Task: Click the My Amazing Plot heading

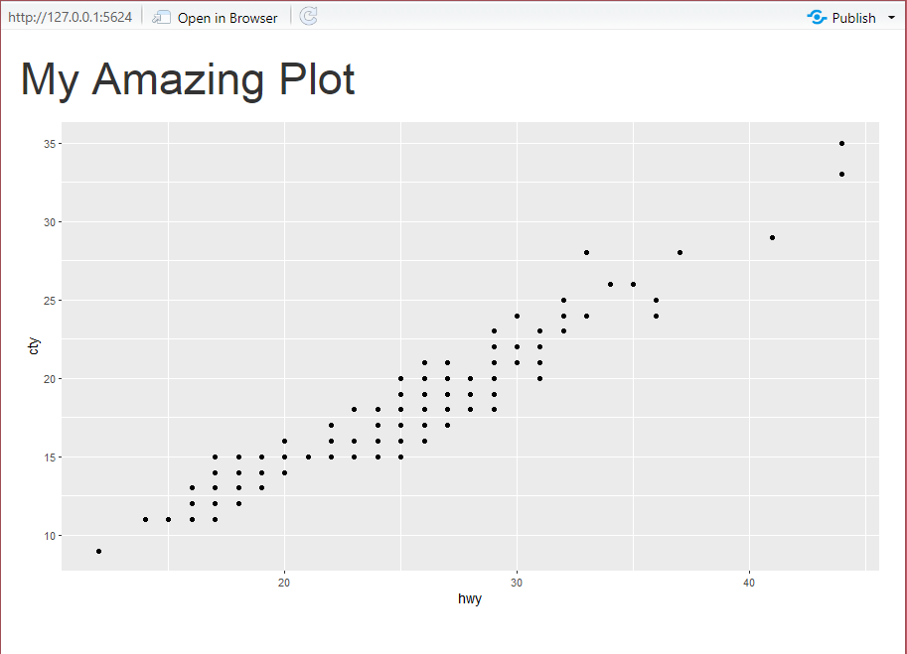Action: click(188, 79)
